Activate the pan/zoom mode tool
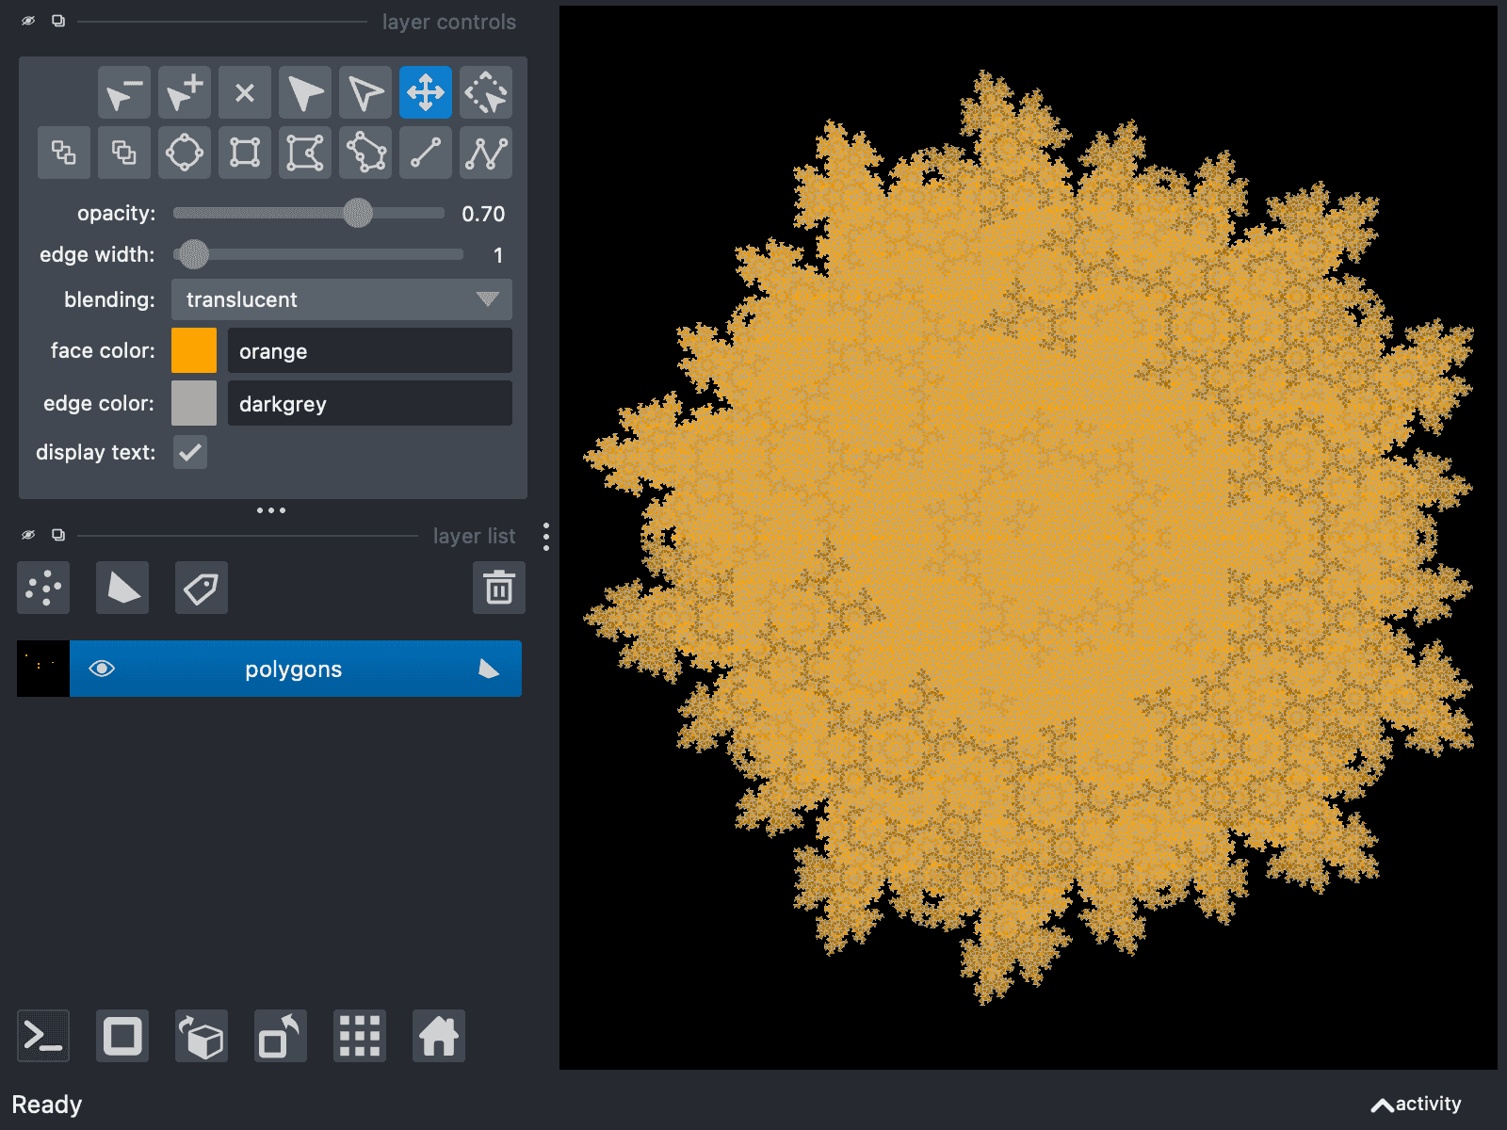The height and width of the screenshot is (1130, 1507). [426, 92]
